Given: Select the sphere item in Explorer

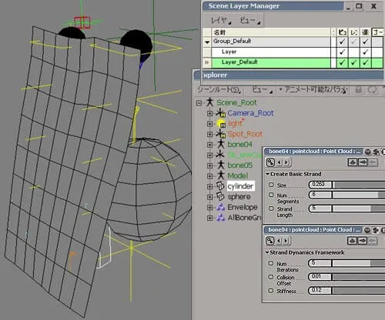Looking at the screenshot, I should click(x=239, y=197).
